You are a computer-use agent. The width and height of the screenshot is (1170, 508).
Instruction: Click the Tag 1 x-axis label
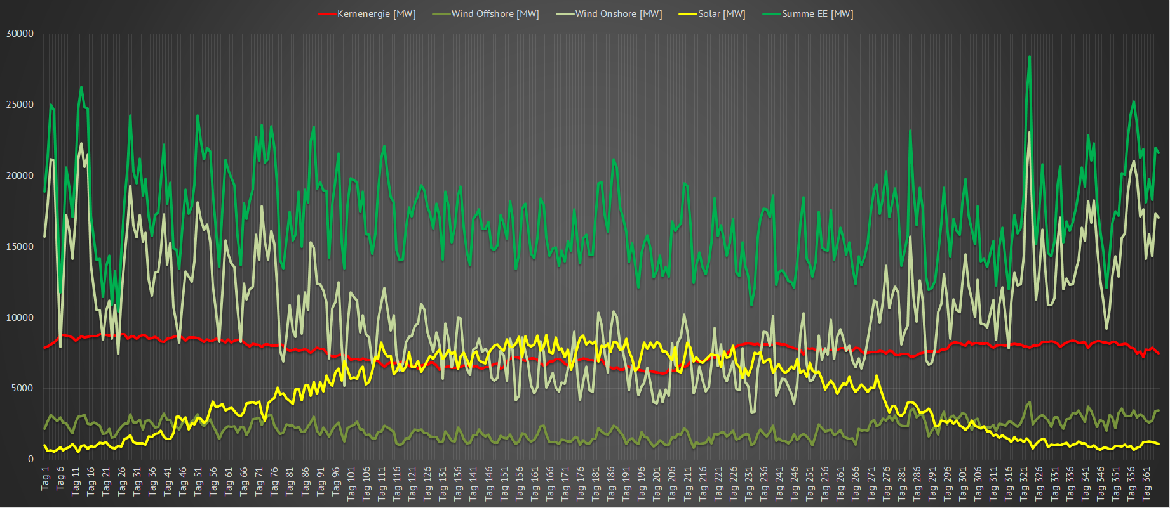[x=45, y=479]
